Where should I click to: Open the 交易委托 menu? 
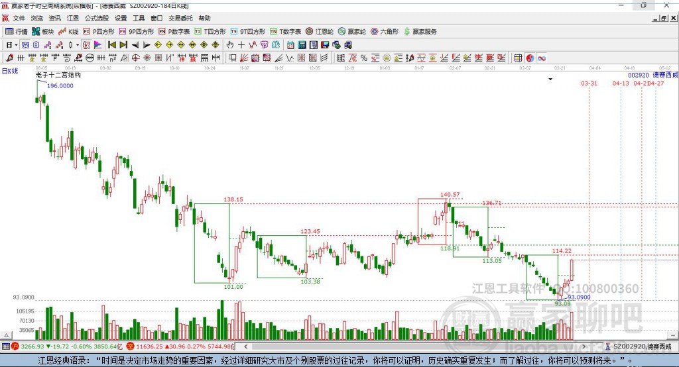180,18
